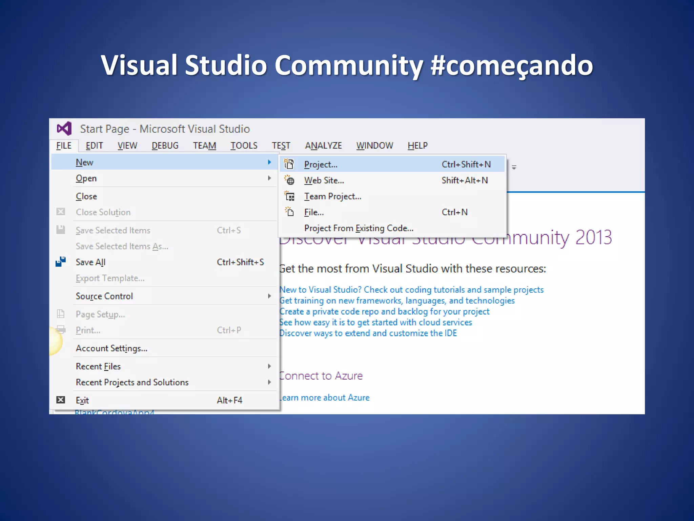Click the Visual Studio logo icon
Screen dimensions: 694x521
64,129
